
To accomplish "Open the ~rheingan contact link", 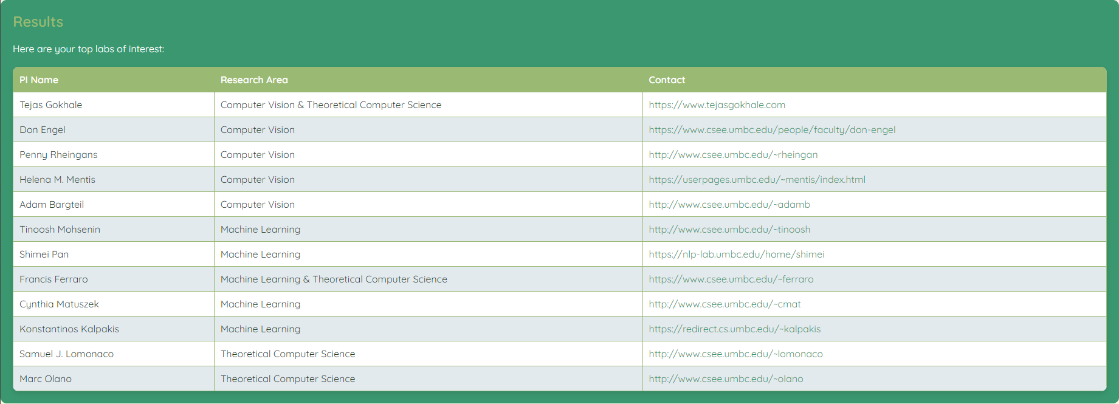I will [x=733, y=154].
